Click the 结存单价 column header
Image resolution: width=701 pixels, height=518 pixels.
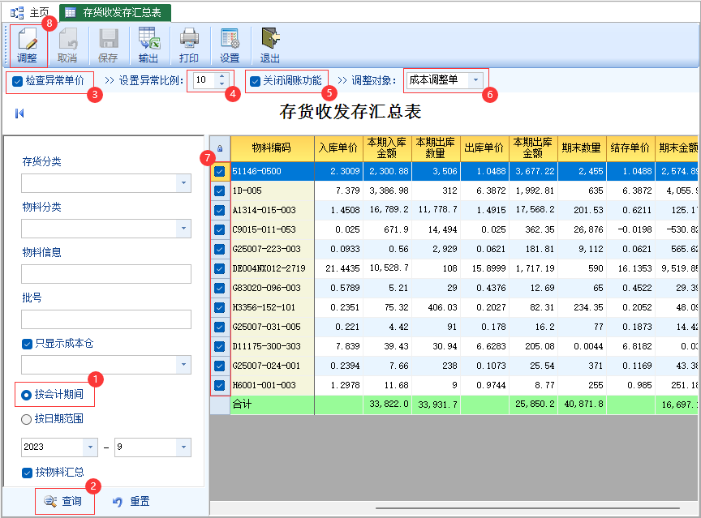630,148
